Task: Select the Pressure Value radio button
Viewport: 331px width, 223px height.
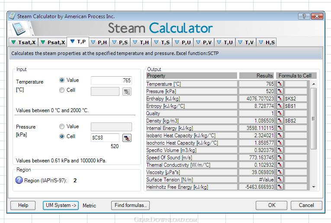Action: 61,126
